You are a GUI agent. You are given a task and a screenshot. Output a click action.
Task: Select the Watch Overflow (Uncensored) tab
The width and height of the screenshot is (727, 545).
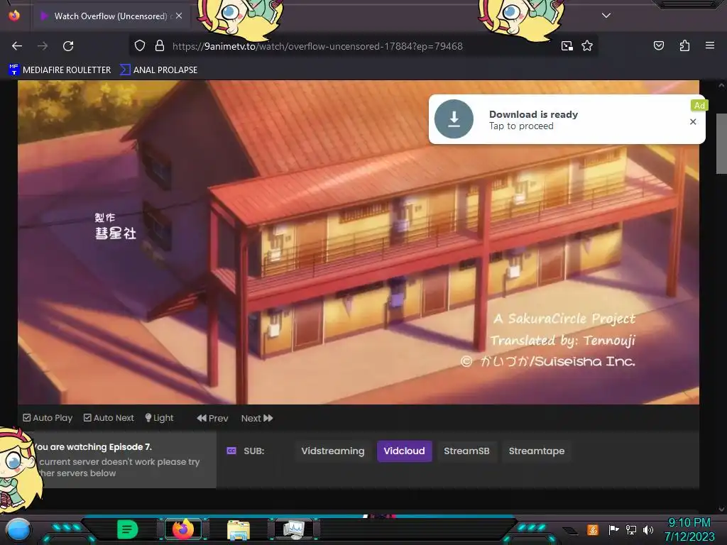[110, 16]
